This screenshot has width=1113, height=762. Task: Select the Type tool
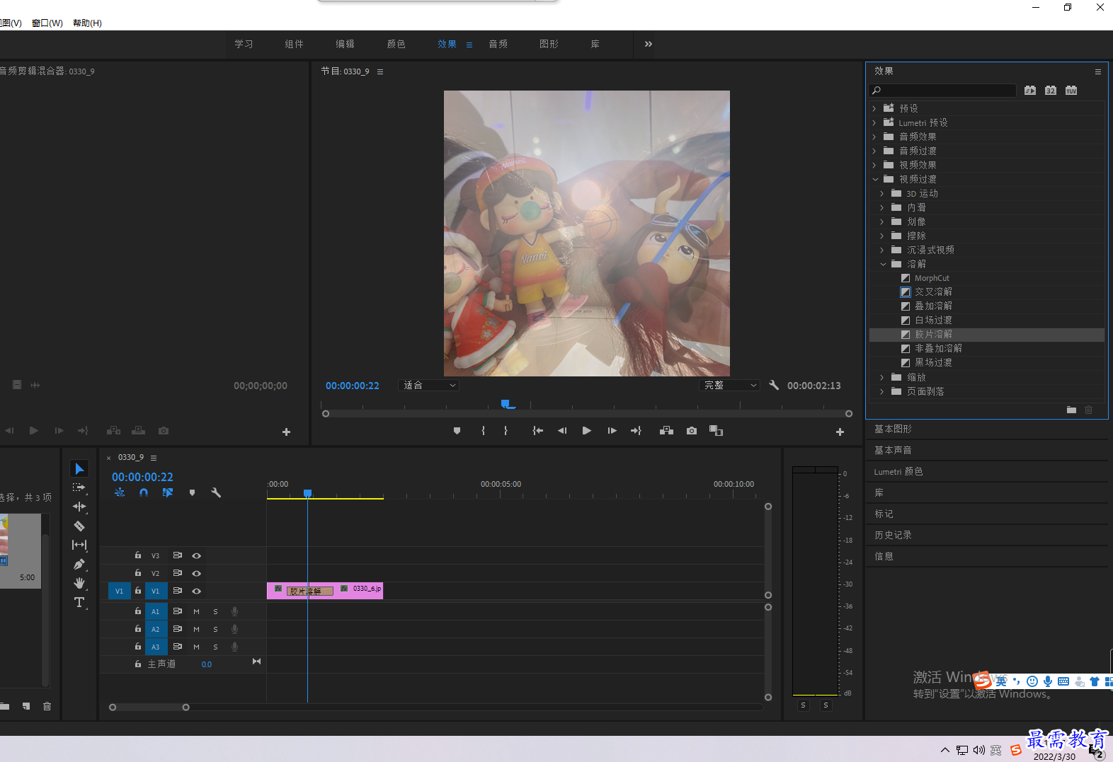pos(79,602)
